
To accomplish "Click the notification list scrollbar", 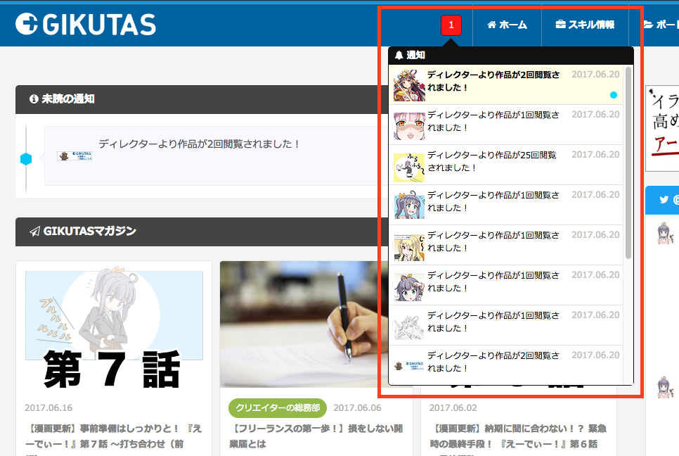I will click(x=628, y=163).
